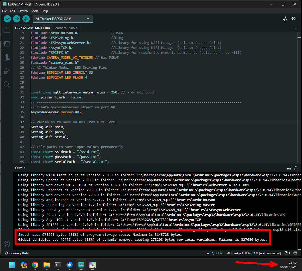
Task: Open the Debug panel in sidebar
Action: point(7,71)
